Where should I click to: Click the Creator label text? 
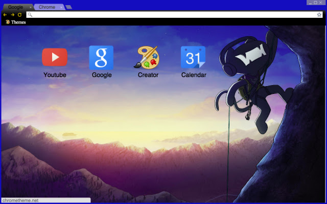pyautogui.click(x=148, y=75)
